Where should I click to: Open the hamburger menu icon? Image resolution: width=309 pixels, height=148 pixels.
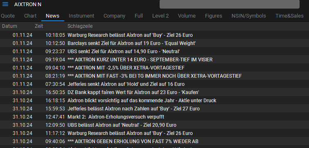5,4
